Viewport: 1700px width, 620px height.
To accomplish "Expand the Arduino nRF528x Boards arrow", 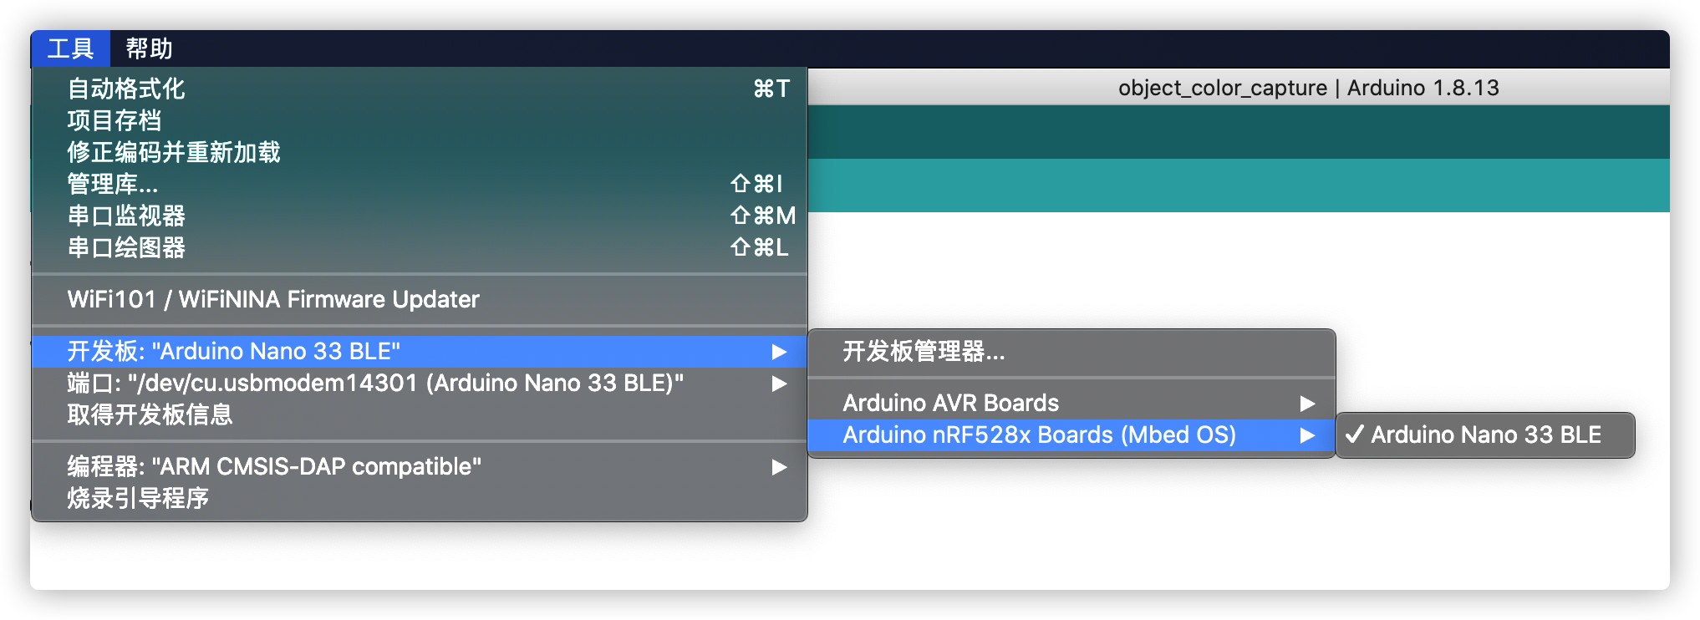I will click(1307, 435).
